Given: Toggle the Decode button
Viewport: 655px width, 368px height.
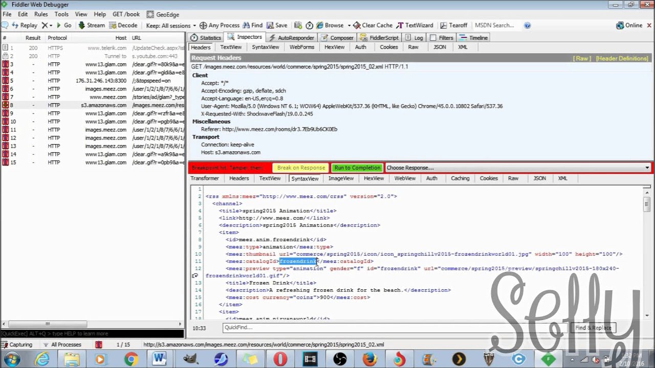Looking at the screenshot, I should (x=123, y=25).
